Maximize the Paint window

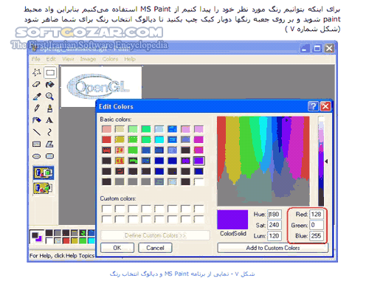tap(317, 48)
